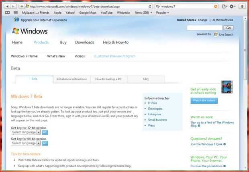249x172 pixels.
Task: Click the scrollbar down arrow
Action: coord(245,168)
